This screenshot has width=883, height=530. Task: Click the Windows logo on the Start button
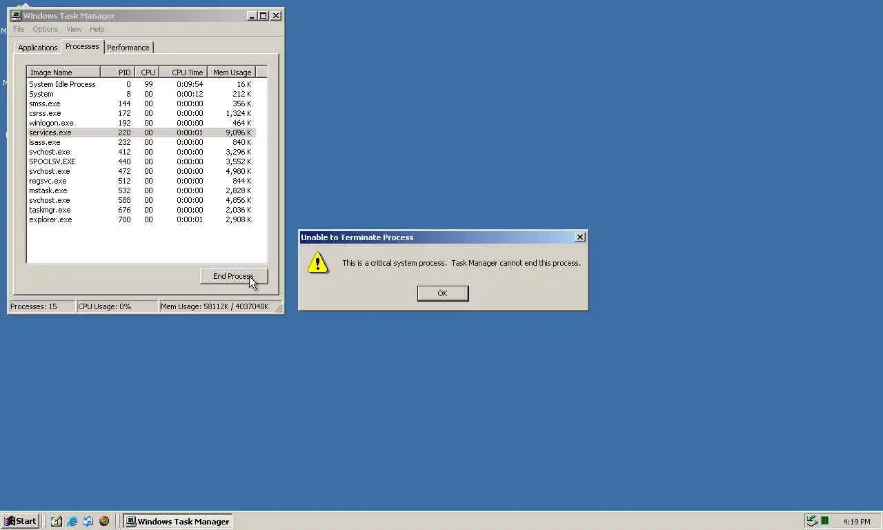click(10, 521)
